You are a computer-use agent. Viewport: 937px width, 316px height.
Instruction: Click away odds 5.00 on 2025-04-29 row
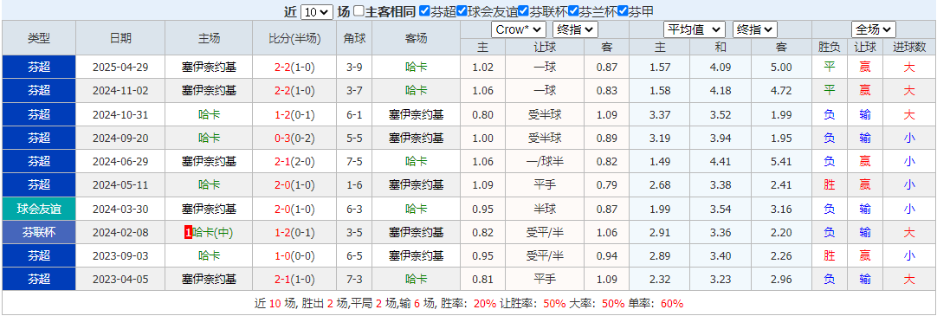(781, 68)
